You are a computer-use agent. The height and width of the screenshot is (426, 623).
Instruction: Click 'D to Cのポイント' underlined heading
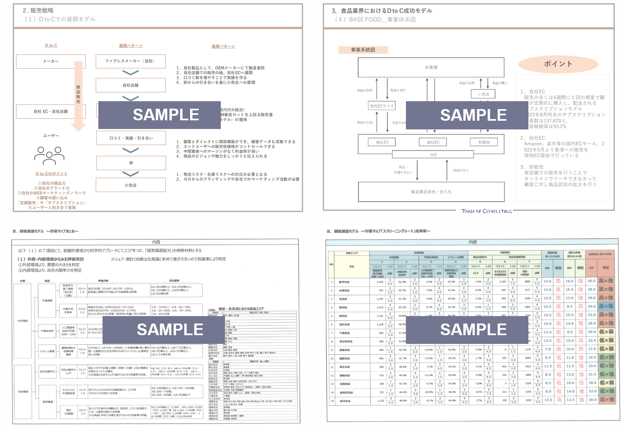coord(51,174)
